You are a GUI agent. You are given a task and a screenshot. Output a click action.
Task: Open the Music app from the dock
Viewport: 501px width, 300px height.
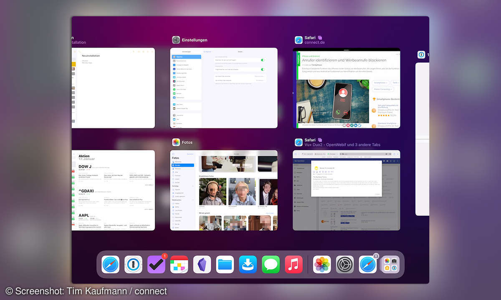[x=294, y=265]
